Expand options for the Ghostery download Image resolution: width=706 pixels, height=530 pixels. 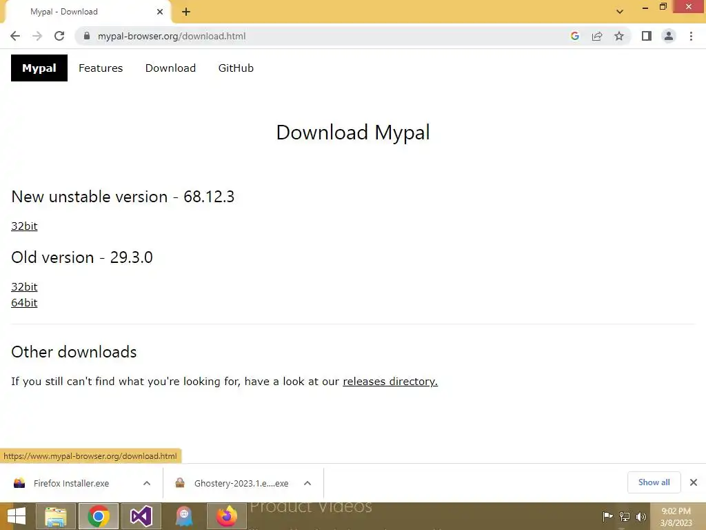click(x=307, y=483)
